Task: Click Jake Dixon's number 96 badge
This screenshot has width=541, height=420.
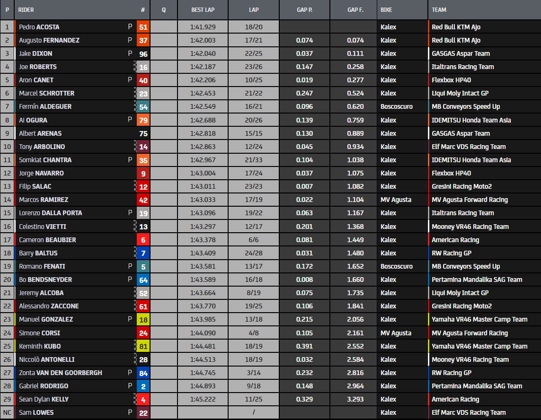Action: pos(143,54)
